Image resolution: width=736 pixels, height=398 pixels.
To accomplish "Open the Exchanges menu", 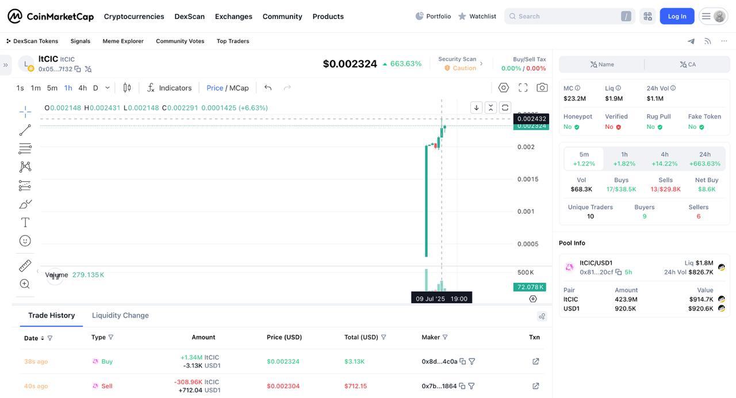I will click(x=233, y=16).
